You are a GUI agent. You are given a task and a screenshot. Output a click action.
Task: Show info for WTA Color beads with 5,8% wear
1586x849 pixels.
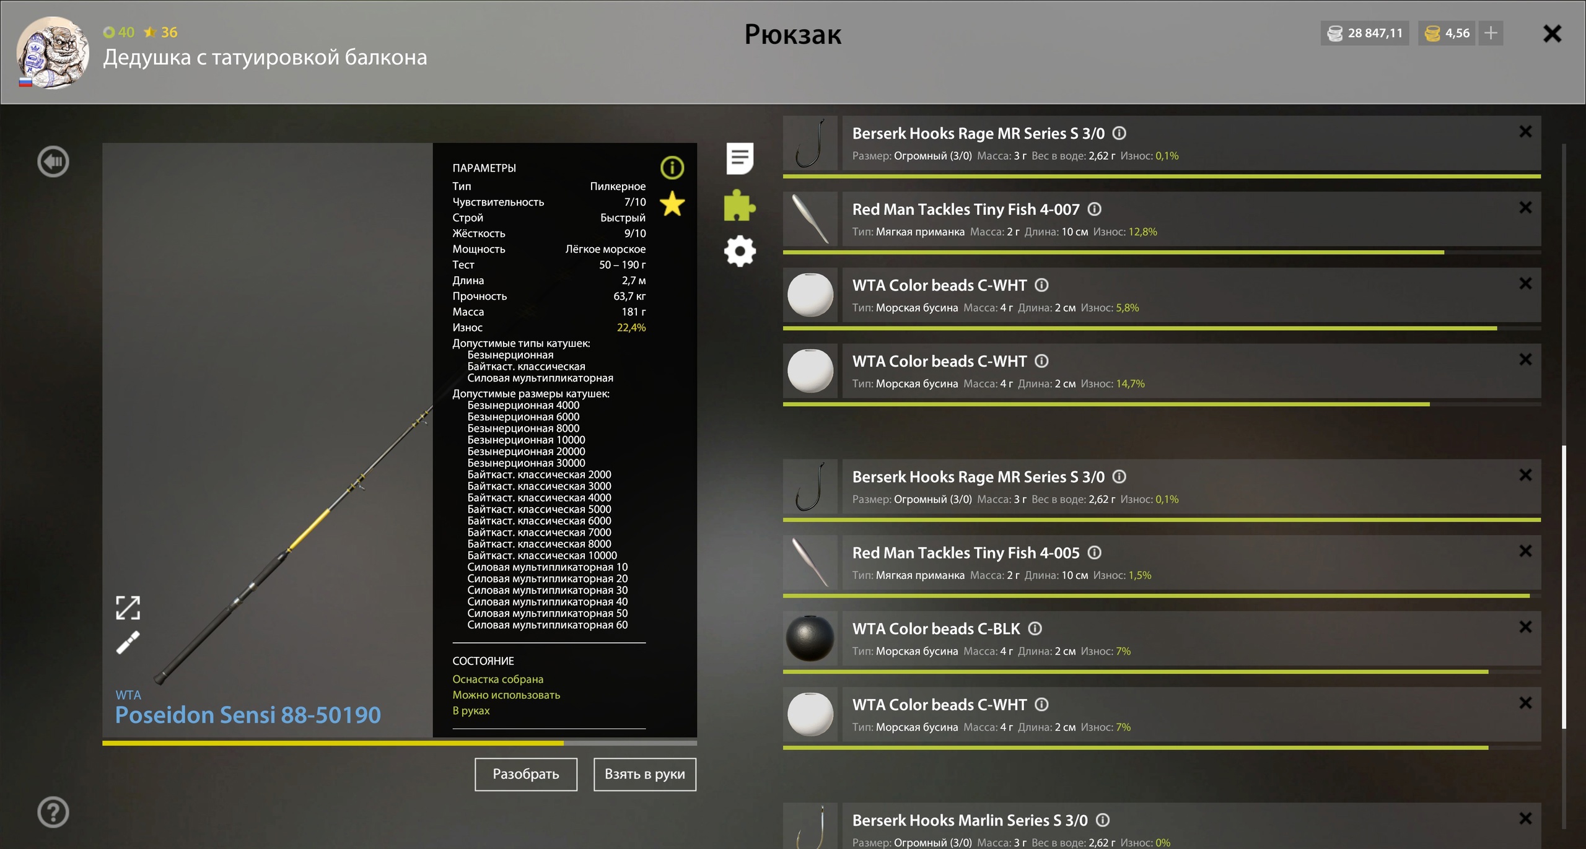click(1042, 285)
